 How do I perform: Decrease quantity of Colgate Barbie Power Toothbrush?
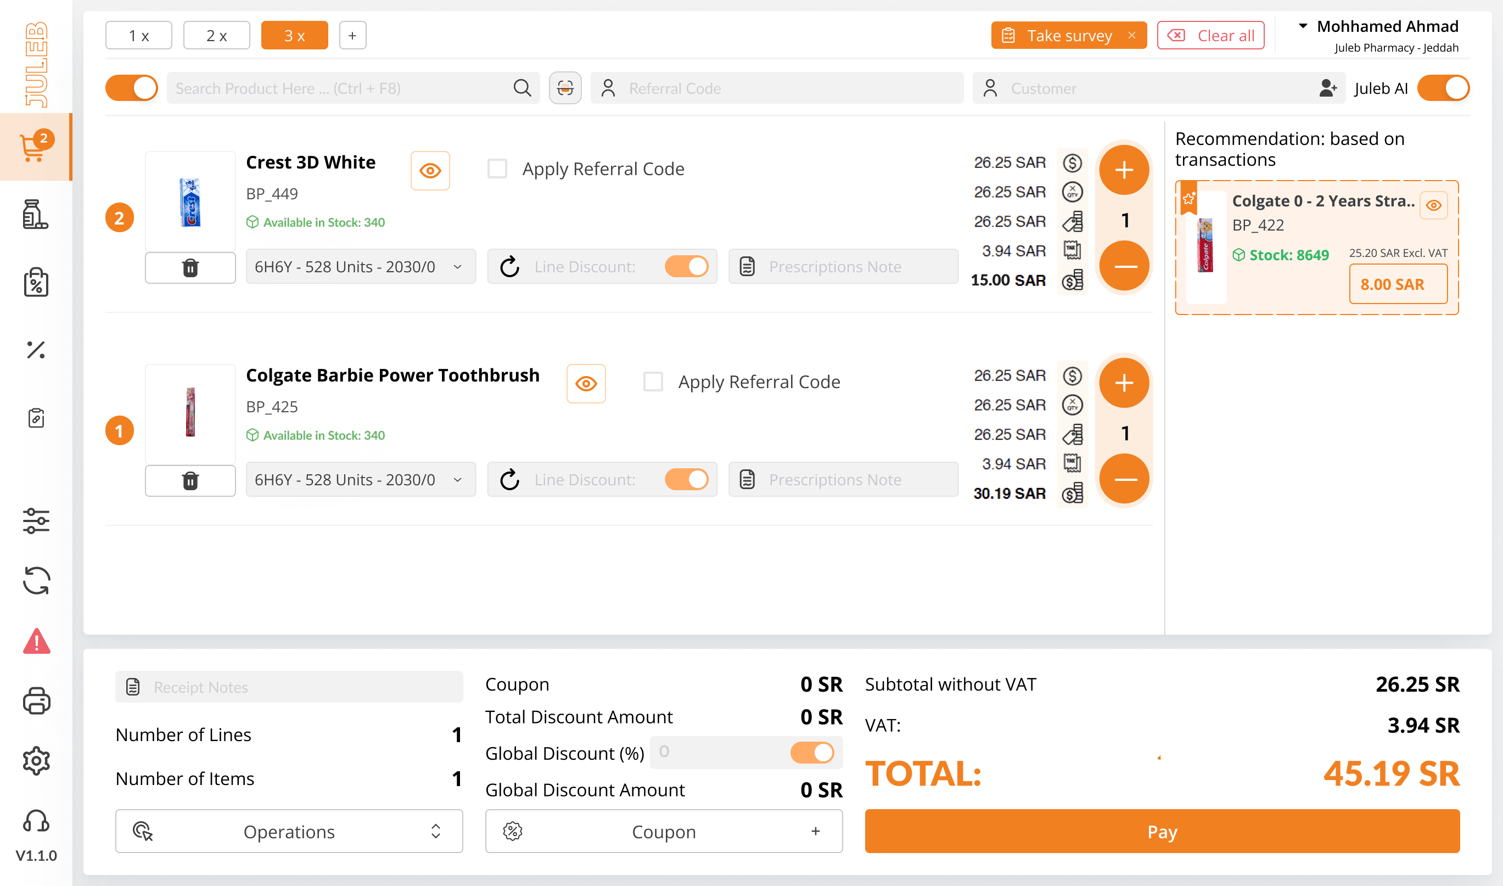(1124, 479)
